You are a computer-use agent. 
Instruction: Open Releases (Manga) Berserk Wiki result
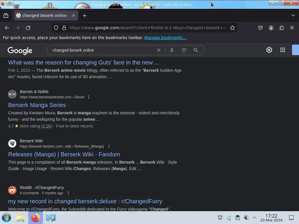pyautogui.click(x=64, y=155)
